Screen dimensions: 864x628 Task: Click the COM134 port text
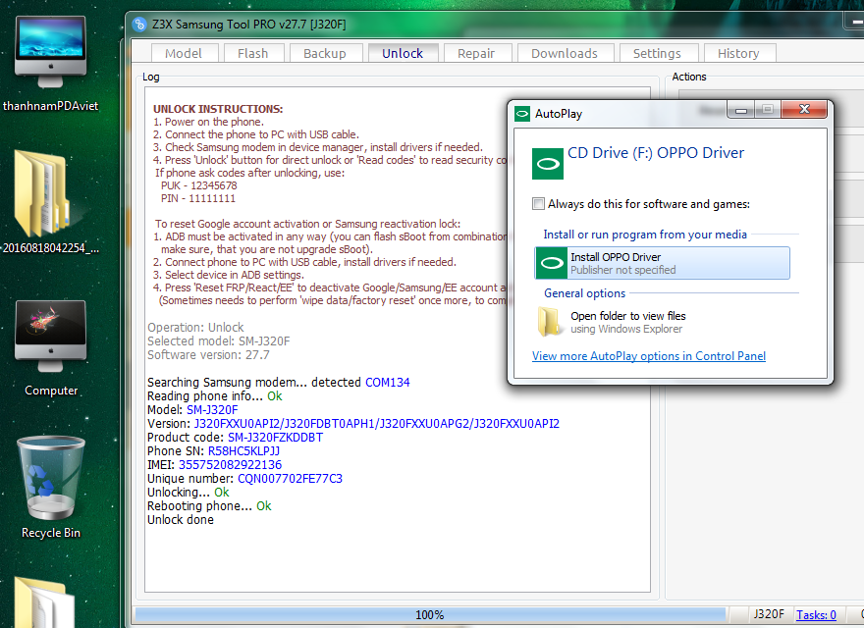[x=388, y=383]
